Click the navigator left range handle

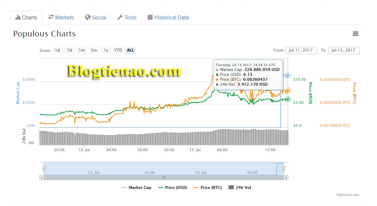[x=44, y=169]
